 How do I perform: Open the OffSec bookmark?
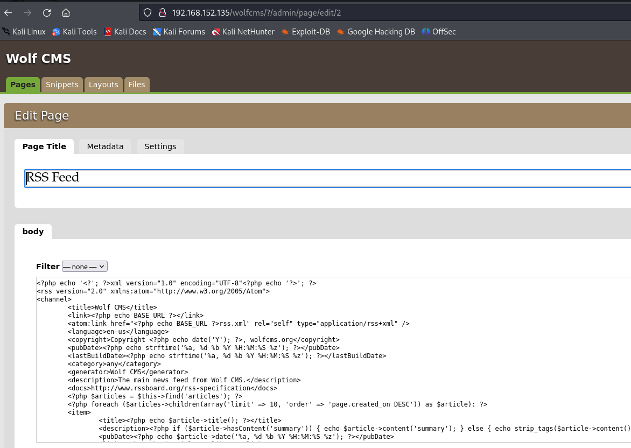pyautogui.click(x=439, y=32)
